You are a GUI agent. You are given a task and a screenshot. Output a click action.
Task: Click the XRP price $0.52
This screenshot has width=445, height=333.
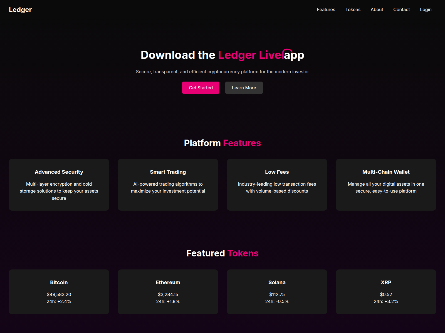click(386, 294)
